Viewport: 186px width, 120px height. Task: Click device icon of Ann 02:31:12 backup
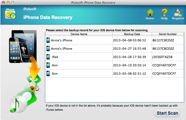(x=48, y=74)
